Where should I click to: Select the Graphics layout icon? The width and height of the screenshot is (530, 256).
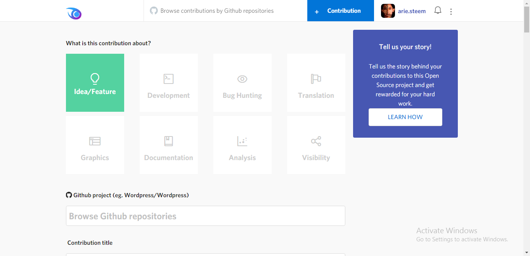coord(95,141)
